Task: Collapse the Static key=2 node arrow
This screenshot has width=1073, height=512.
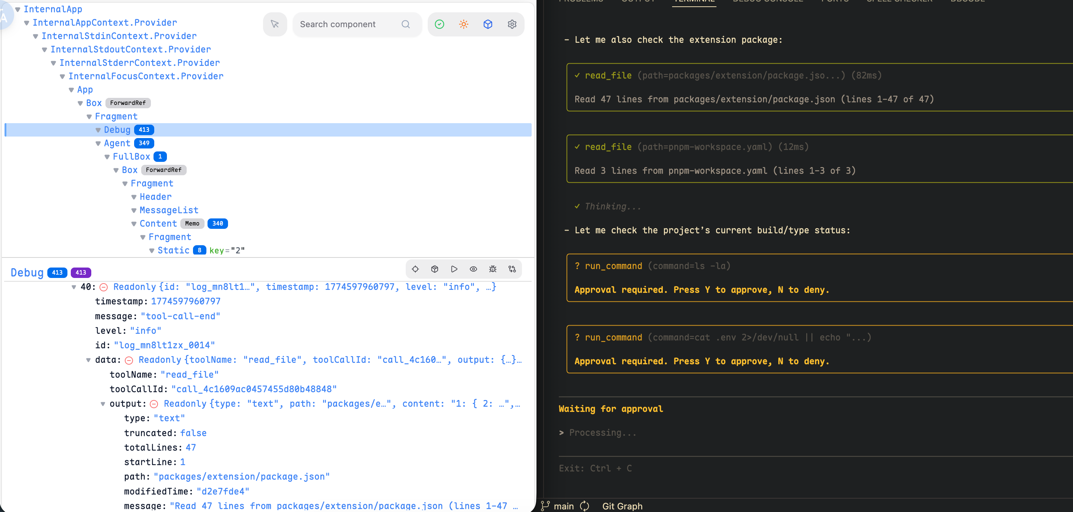Action: point(152,250)
